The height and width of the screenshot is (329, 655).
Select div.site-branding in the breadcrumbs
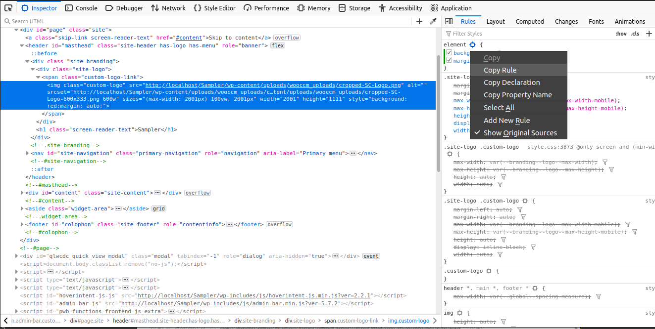pyautogui.click(x=255, y=321)
